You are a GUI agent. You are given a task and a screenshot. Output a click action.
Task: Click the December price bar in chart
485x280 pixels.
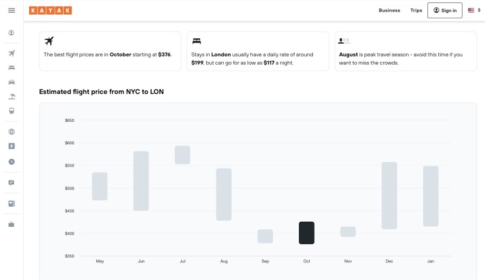(389, 195)
